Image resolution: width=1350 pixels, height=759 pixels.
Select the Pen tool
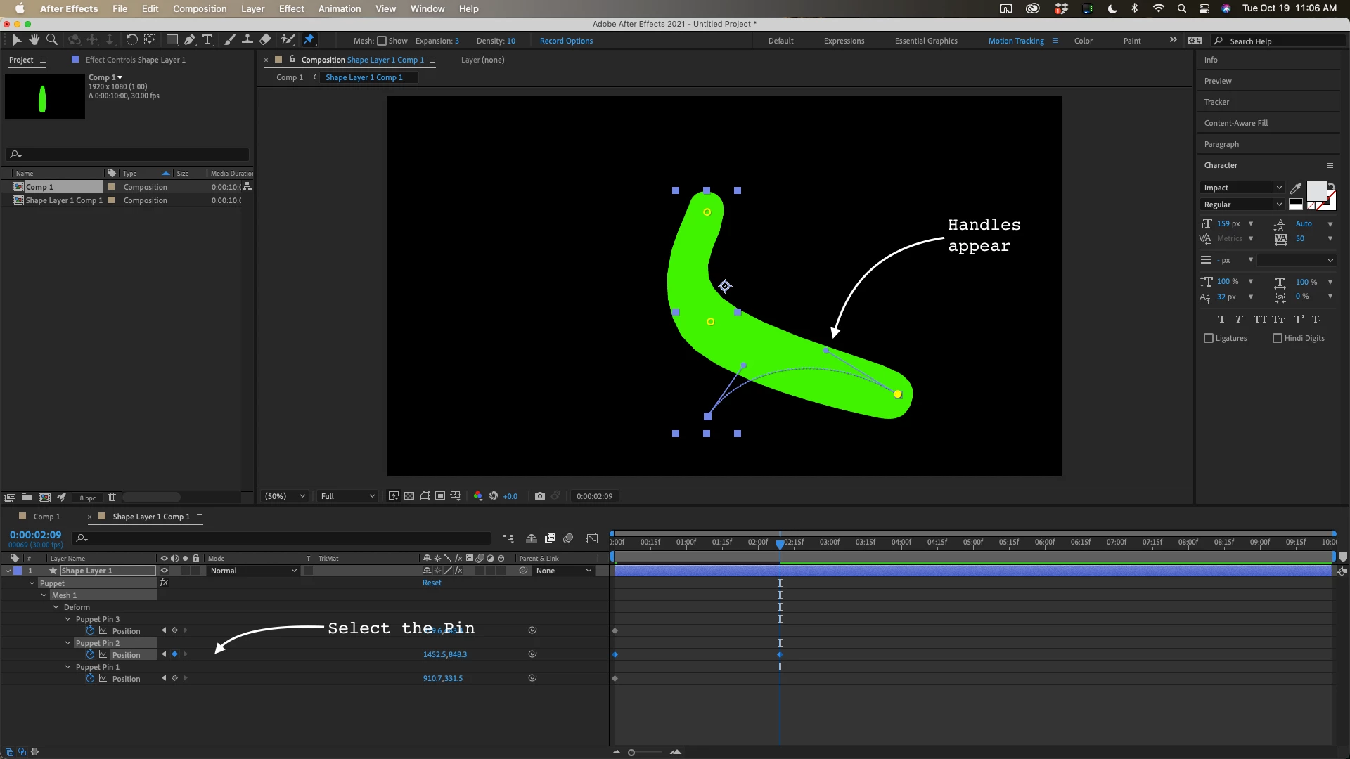click(x=190, y=40)
